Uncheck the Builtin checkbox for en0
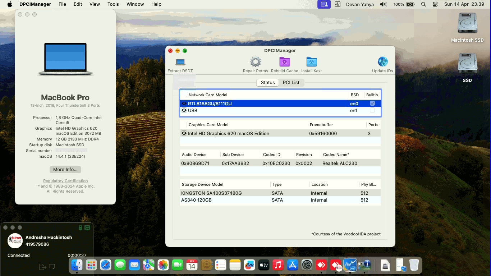Image resolution: width=491 pixels, height=276 pixels. pyautogui.click(x=372, y=103)
